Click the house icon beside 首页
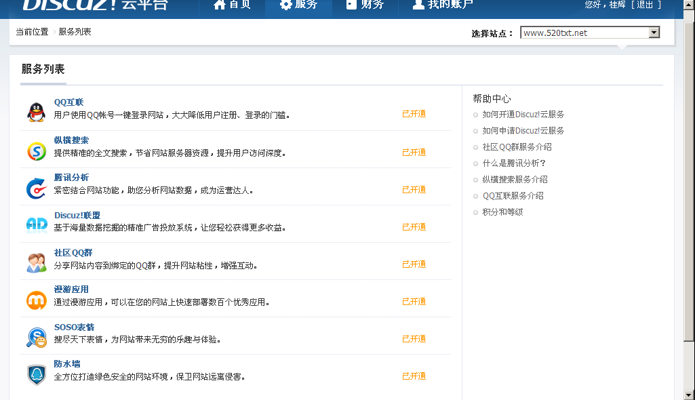Viewport: 695px width, 400px height. [220, 5]
